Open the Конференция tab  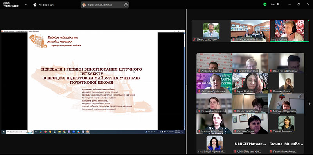[44, 5]
